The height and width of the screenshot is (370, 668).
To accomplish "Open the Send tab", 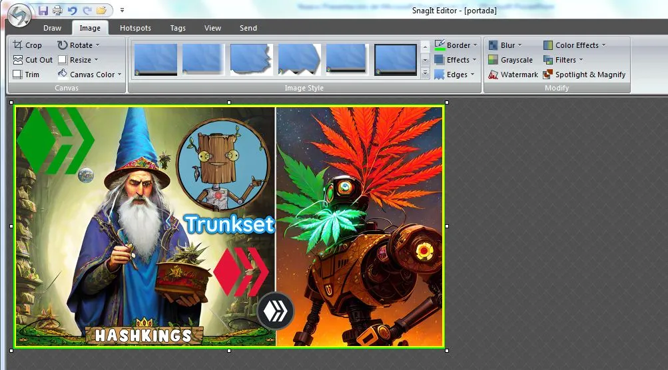I will pos(248,28).
